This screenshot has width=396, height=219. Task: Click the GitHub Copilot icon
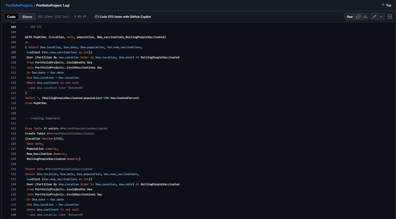click(x=96, y=17)
